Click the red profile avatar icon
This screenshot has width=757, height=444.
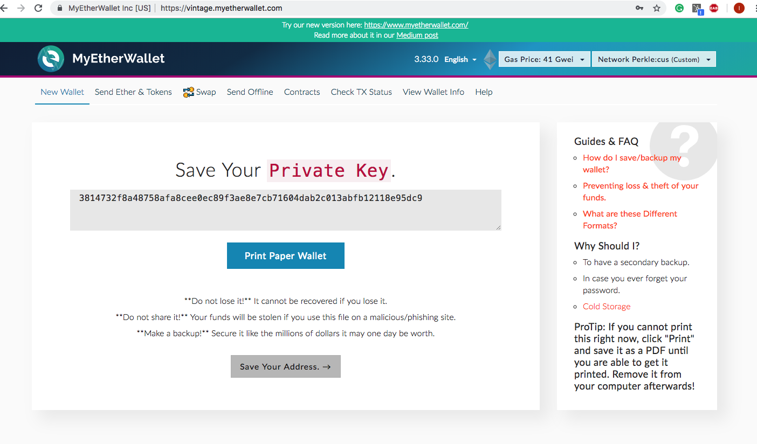pos(739,8)
